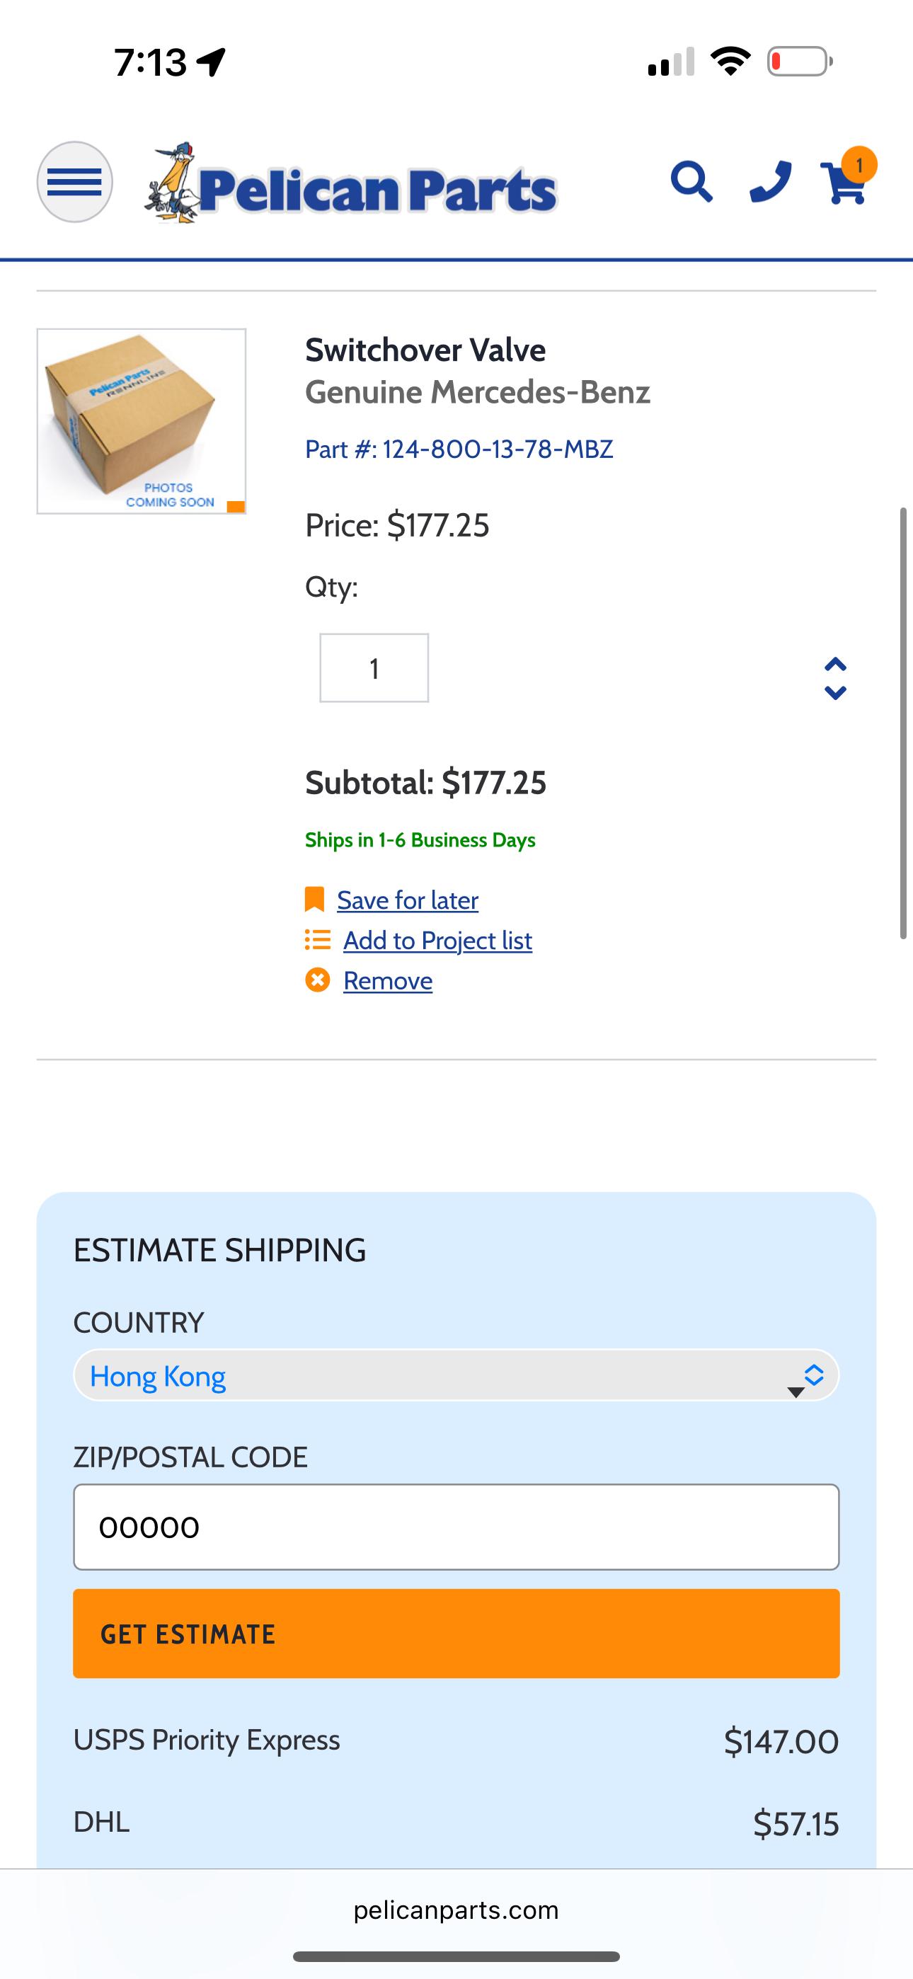Tap the orange X remove icon
The image size is (913, 1979).
pyautogui.click(x=317, y=980)
